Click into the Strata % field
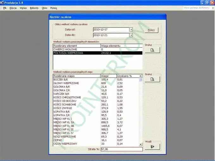The width and height of the screenshot is (215, 161). [x=122, y=149]
